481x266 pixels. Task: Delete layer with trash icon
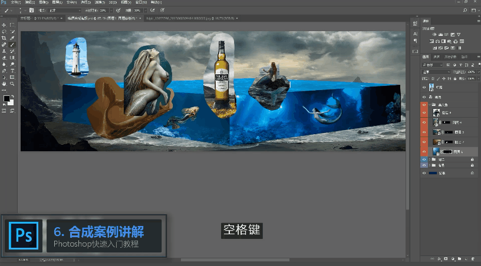(x=473, y=259)
